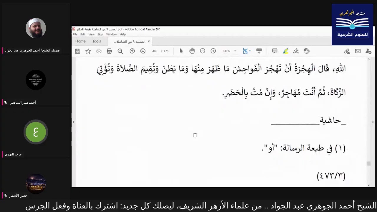Print the document using the printer icon

[109, 51]
